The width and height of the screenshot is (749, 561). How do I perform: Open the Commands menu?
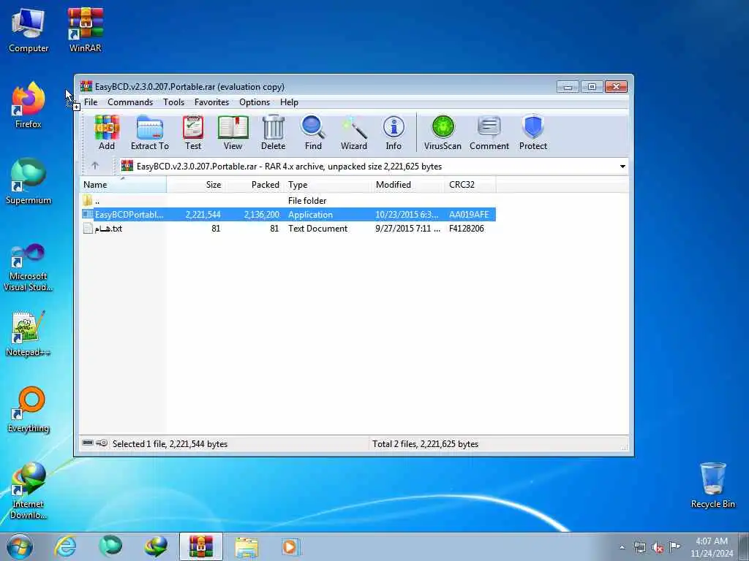130,102
